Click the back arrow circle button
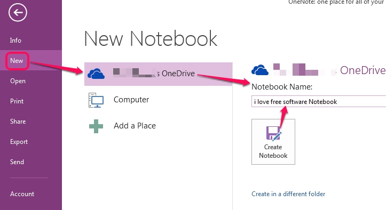This screenshot has height=210, width=386. pyautogui.click(x=18, y=12)
